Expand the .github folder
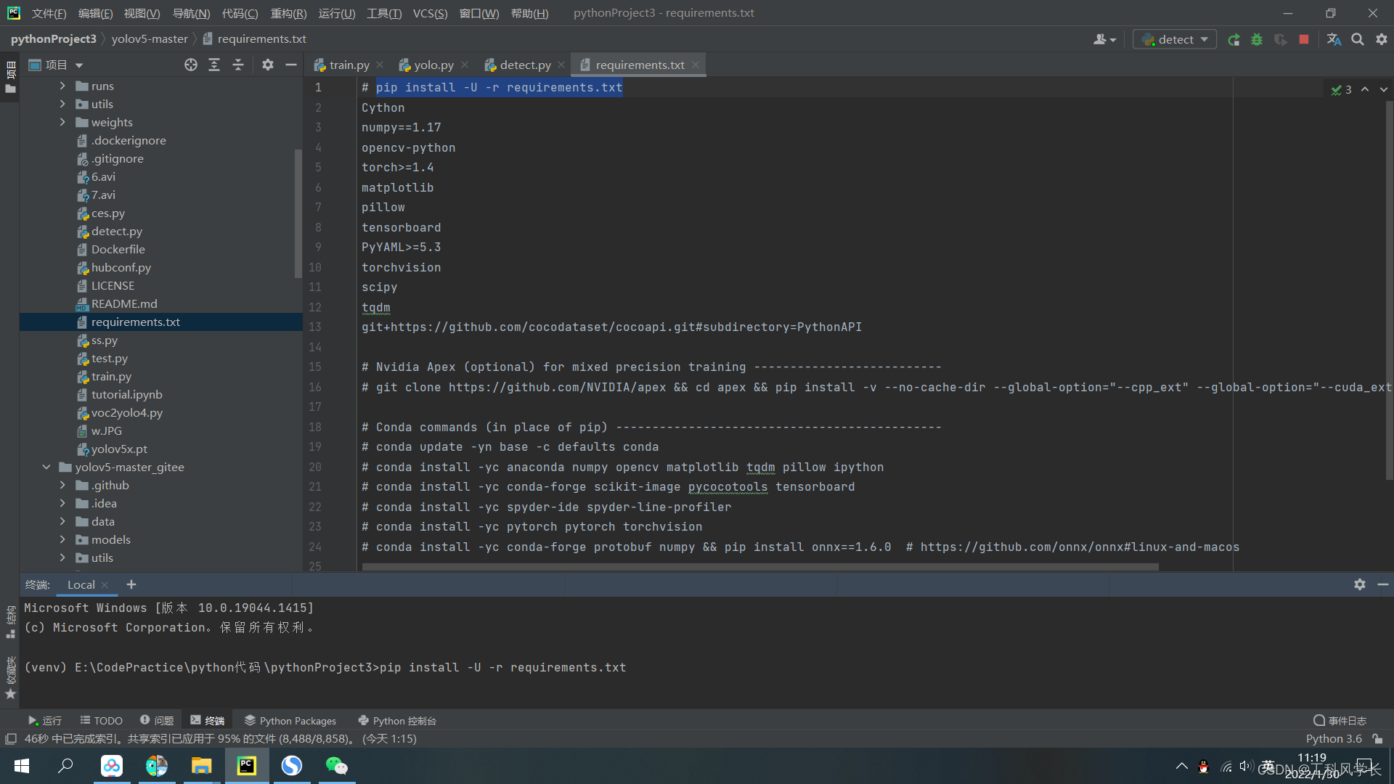Screen dimensions: 1394x784 coord(62,485)
